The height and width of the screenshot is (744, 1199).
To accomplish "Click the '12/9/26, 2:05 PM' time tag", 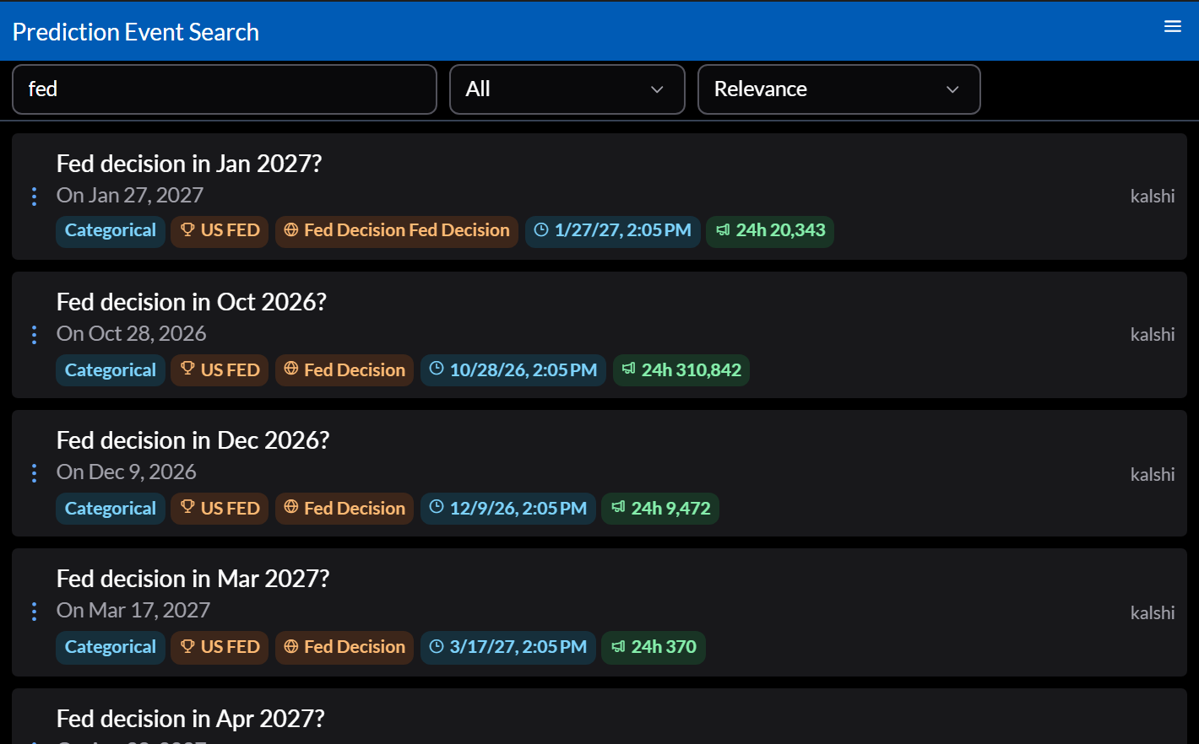I will [508, 509].
